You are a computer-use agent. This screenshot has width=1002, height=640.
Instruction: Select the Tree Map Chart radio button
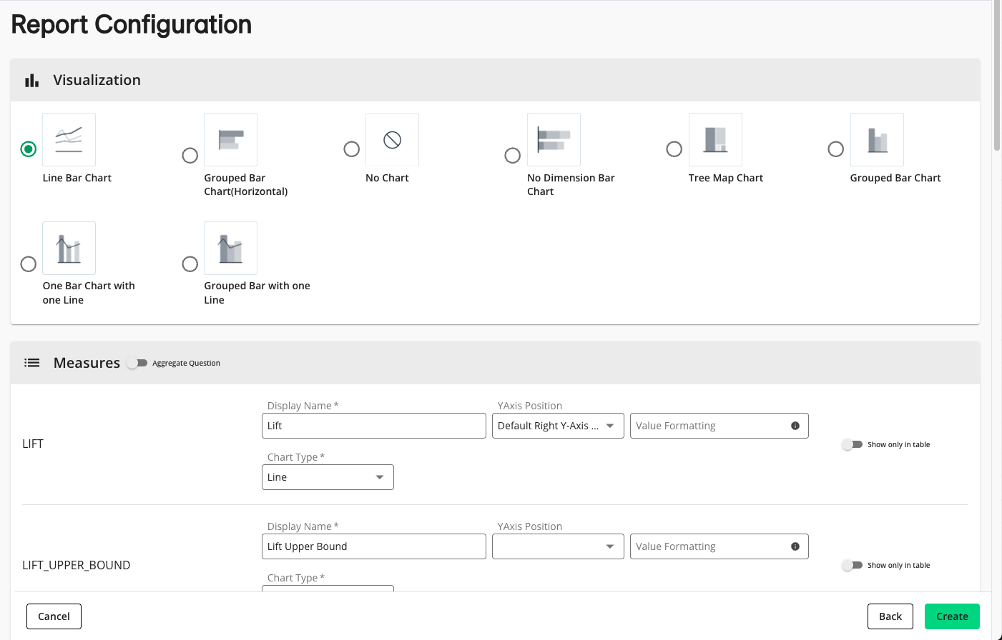[x=674, y=149]
